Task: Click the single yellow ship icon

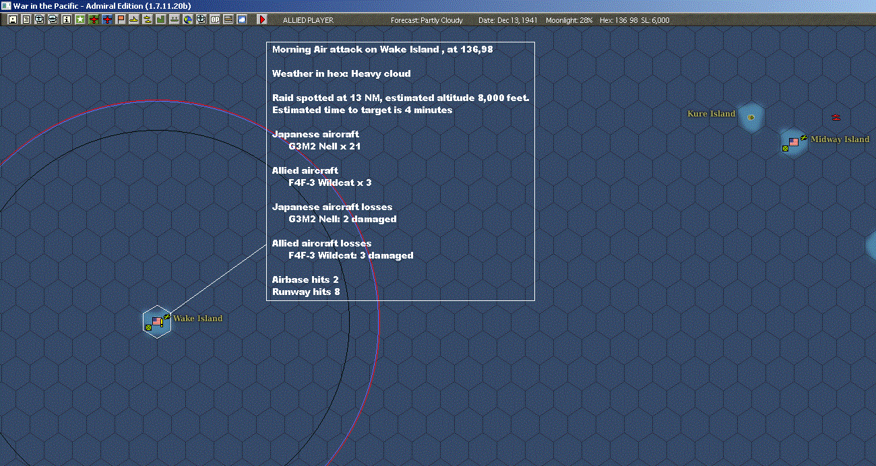Action: pyautogui.click(x=134, y=20)
